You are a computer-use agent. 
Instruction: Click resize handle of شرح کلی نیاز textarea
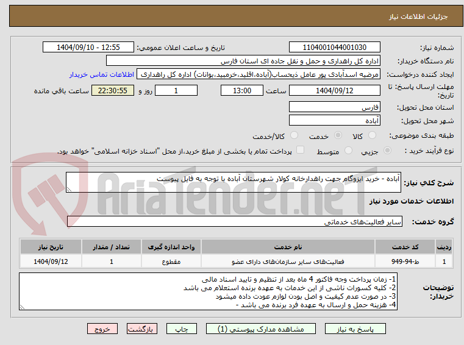click(x=69, y=190)
